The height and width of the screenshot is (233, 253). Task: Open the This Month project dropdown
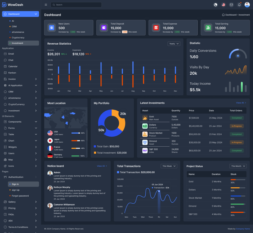tap(238, 166)
